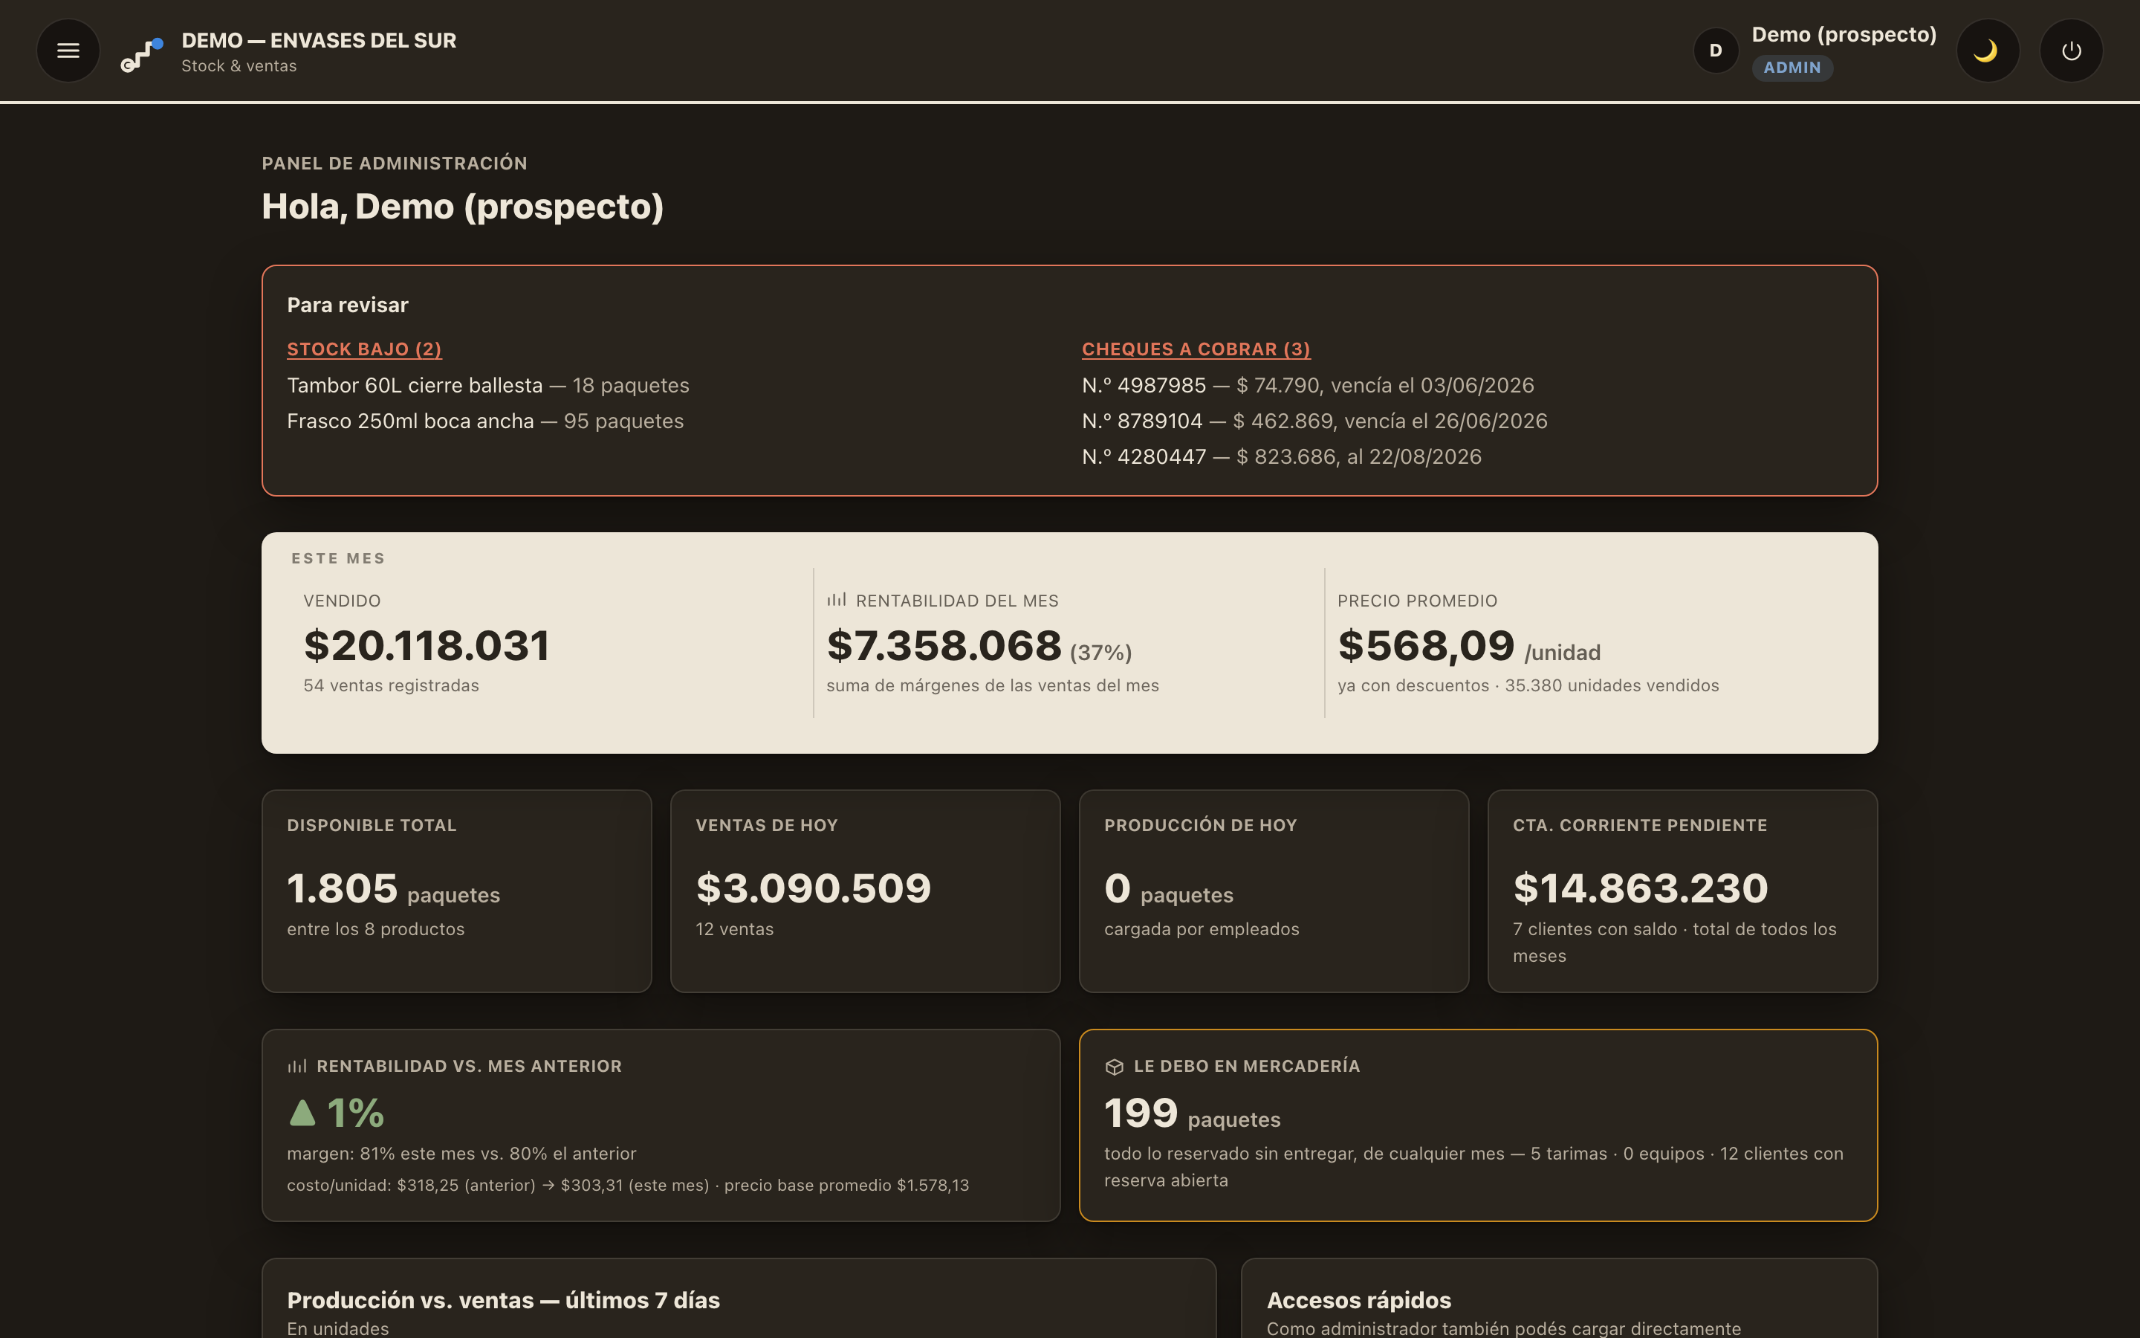
Task: Click the box icon beside Le debo en mercadería
Action: click(x=1115, y=1067)
